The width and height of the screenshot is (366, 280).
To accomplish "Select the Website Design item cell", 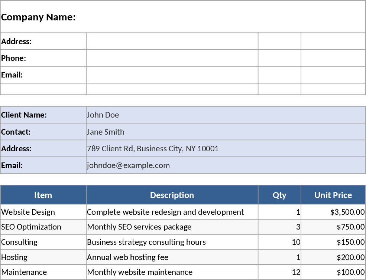I will click(x=43, y=212).
